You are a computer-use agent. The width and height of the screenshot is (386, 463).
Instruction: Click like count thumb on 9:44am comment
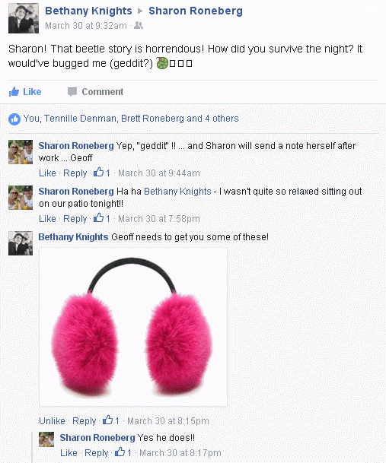click(x=98, y=172)
